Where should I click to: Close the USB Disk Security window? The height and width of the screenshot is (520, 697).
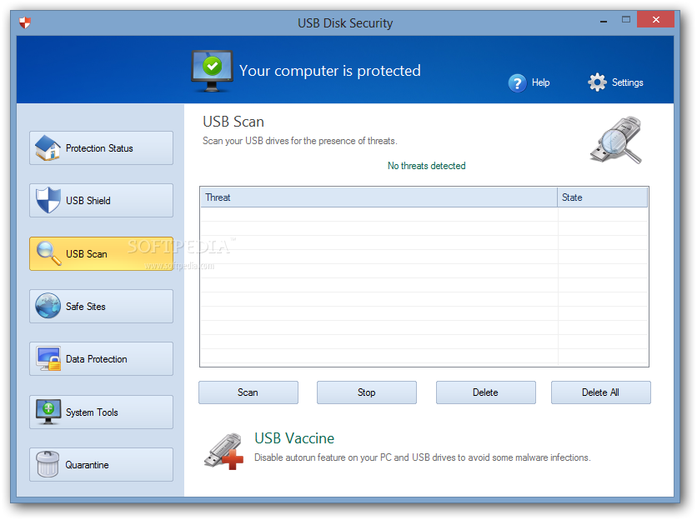click(655, 19)
